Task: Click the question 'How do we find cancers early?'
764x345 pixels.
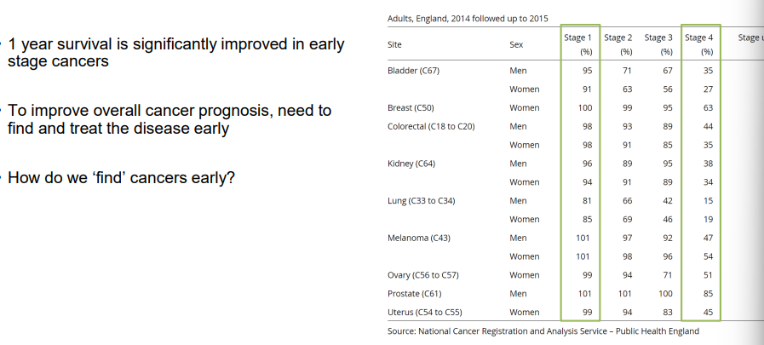Action: coord(122,178)
